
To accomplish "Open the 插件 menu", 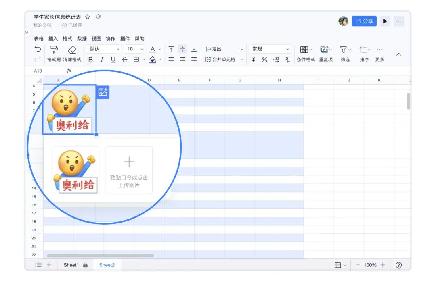I will click(125, 39).
